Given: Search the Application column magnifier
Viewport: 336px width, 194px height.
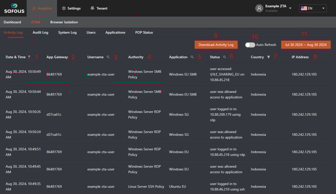Looking at the screenshot, I should coord(192,57).
